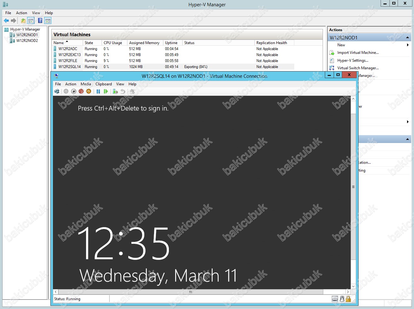Open Help via the blue question mark icon
414x309 pixels.
click(x=40, y=21)
